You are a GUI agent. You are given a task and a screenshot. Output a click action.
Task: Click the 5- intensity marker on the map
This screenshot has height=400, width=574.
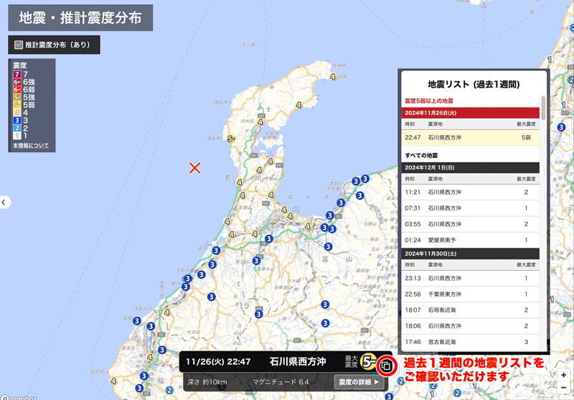click(x=230, y=139)
